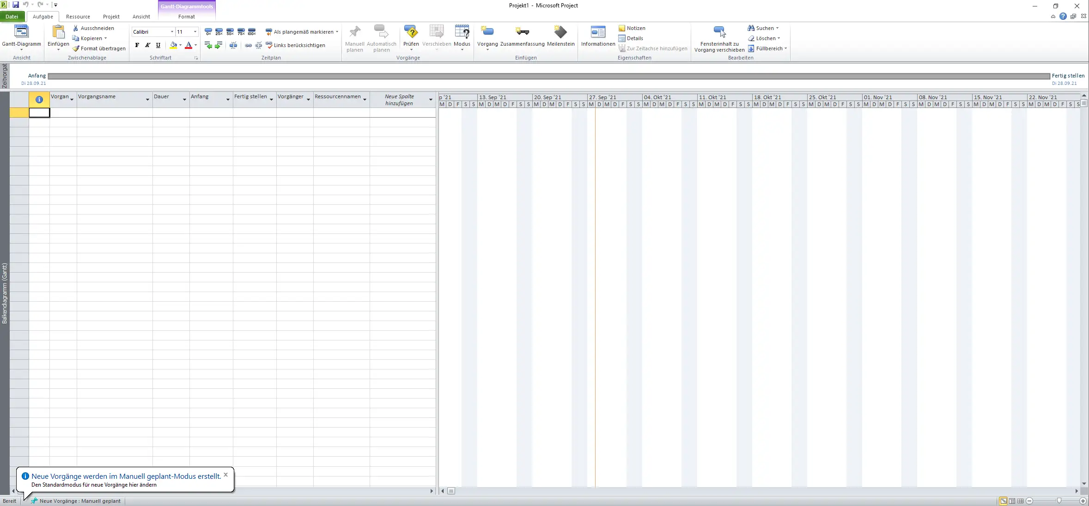This screenshot has height=506, width=1089.
Task: Click Neue Vorgänge: Manuell geplant status text
Action: 79,501
